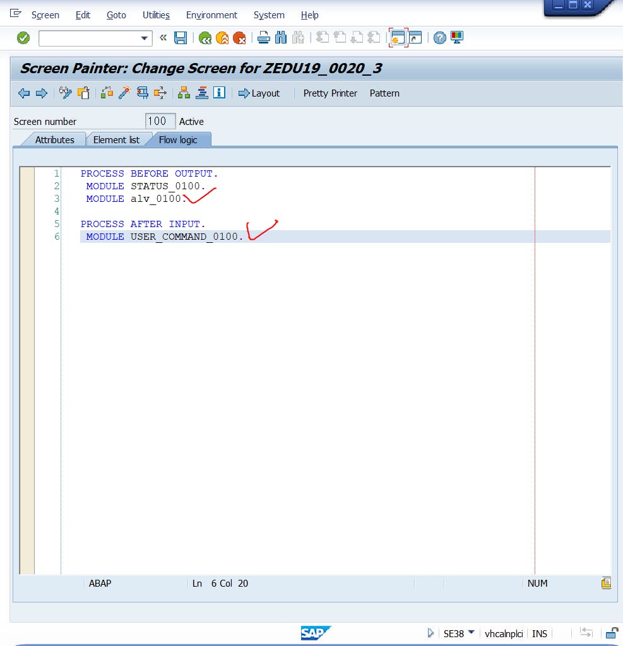Open the Edit menu
This screenshot has width=623, height=646.
83,15
